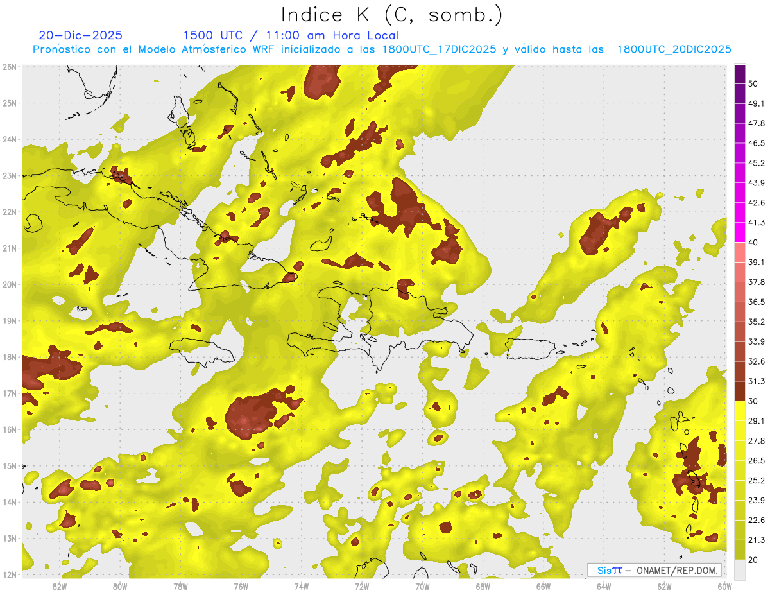Click the color bar value '30'

click(x=753, y=401)
